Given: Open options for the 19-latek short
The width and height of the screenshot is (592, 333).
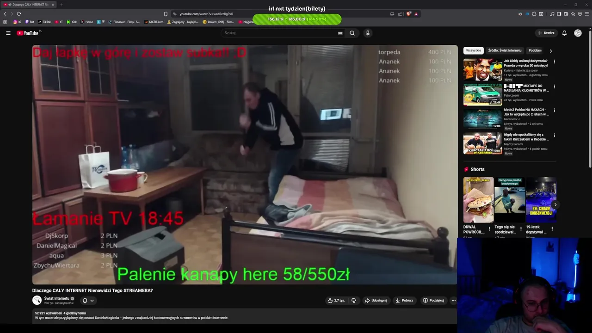Looking at the screenshot, I should coord(552,228).
